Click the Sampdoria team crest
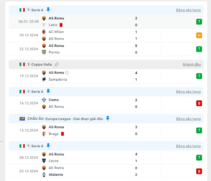 point(44,79)
